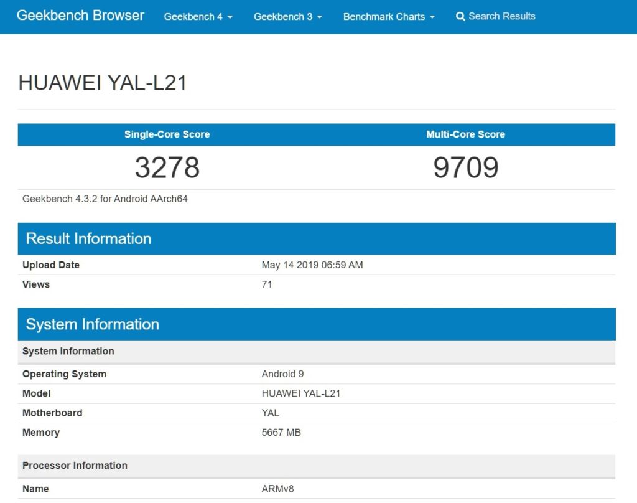Image resolution: width=637 pixels, height=503 pixels.
Task: Select the Motherboard value YAL
Action: pos(270,413)
